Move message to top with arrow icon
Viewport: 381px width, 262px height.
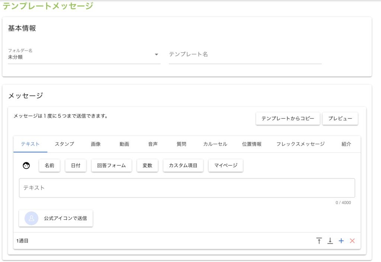tap(319, 241)
